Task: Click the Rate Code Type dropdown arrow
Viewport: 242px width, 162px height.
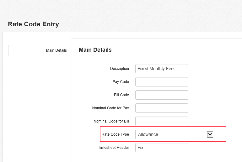Action: click(210, 134)
